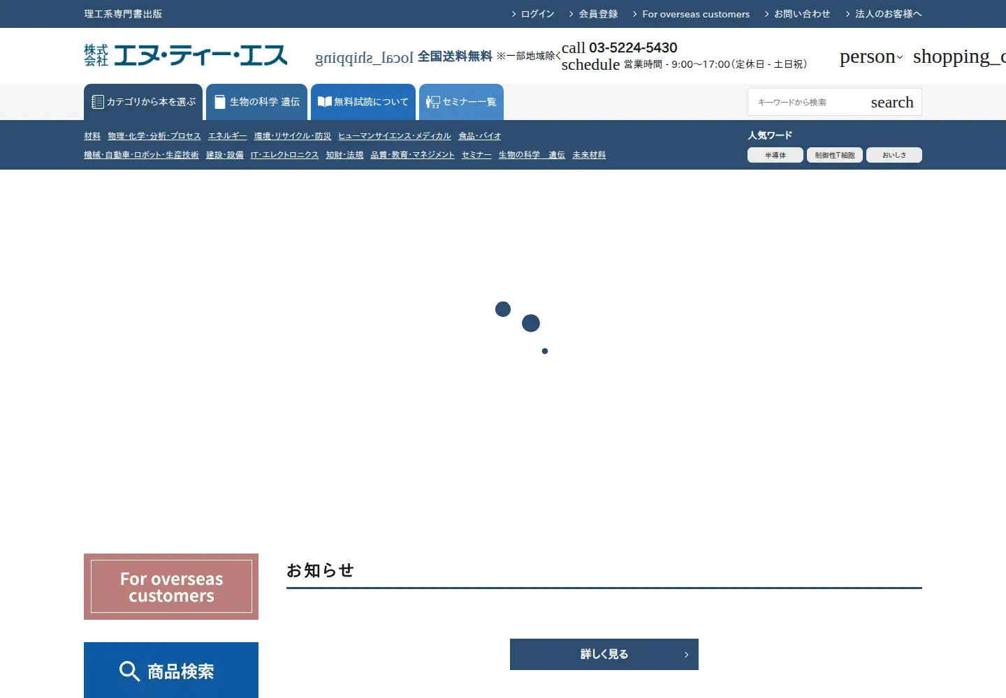The height and width of the screenshot is (698, 1006).
Task: Open the 物理･化学･分析･プロセス category
Action: point(154,136)
